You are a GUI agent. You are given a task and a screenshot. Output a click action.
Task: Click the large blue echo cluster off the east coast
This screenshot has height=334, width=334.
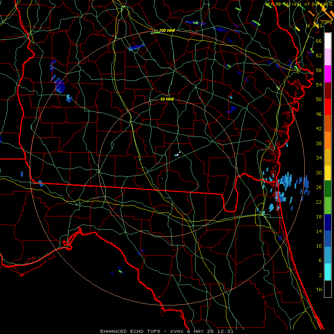tap(285, 181)
